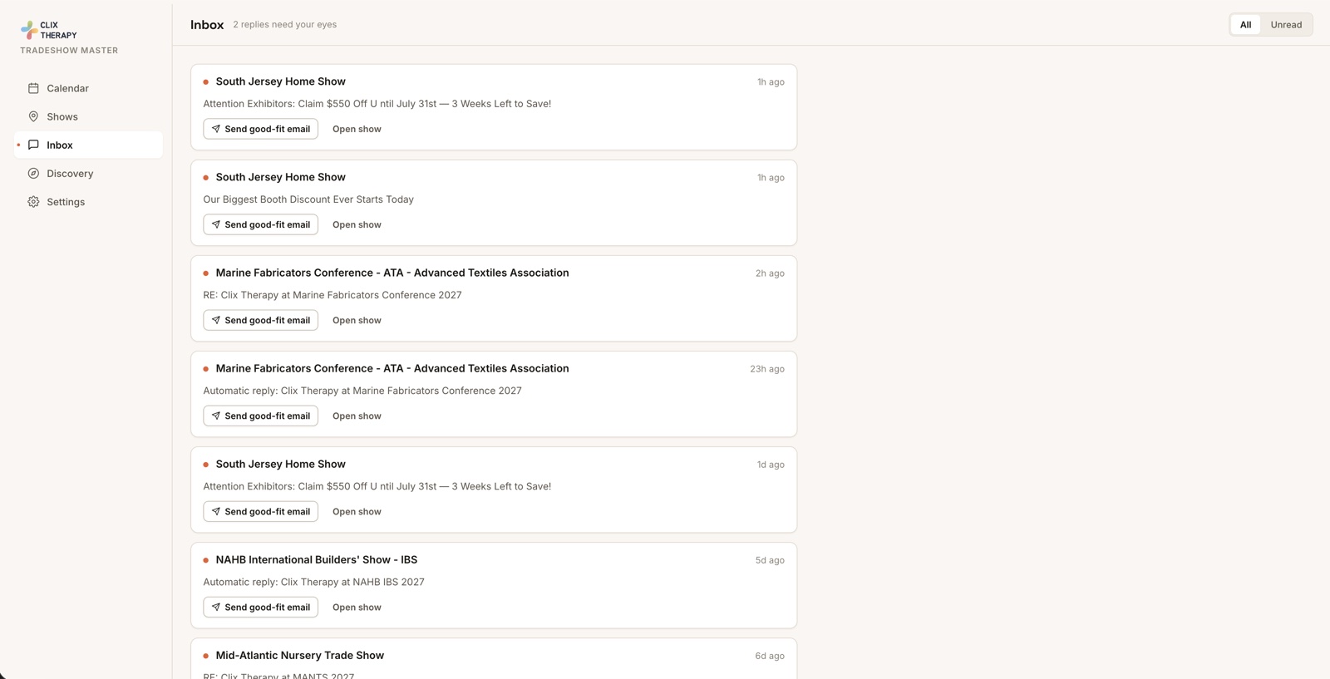Viewport: 1330px width, 679px height.
Task: Click NAHB International Builders' Show - IBS title
Action: [317, 559]
